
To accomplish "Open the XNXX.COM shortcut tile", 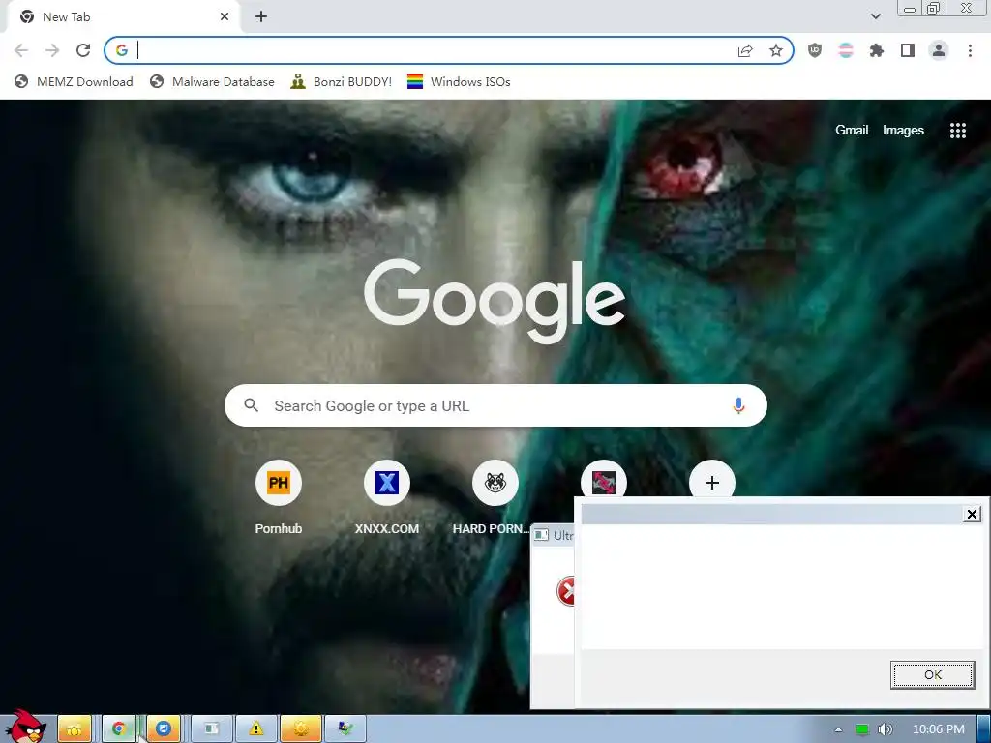I will 387,498.
